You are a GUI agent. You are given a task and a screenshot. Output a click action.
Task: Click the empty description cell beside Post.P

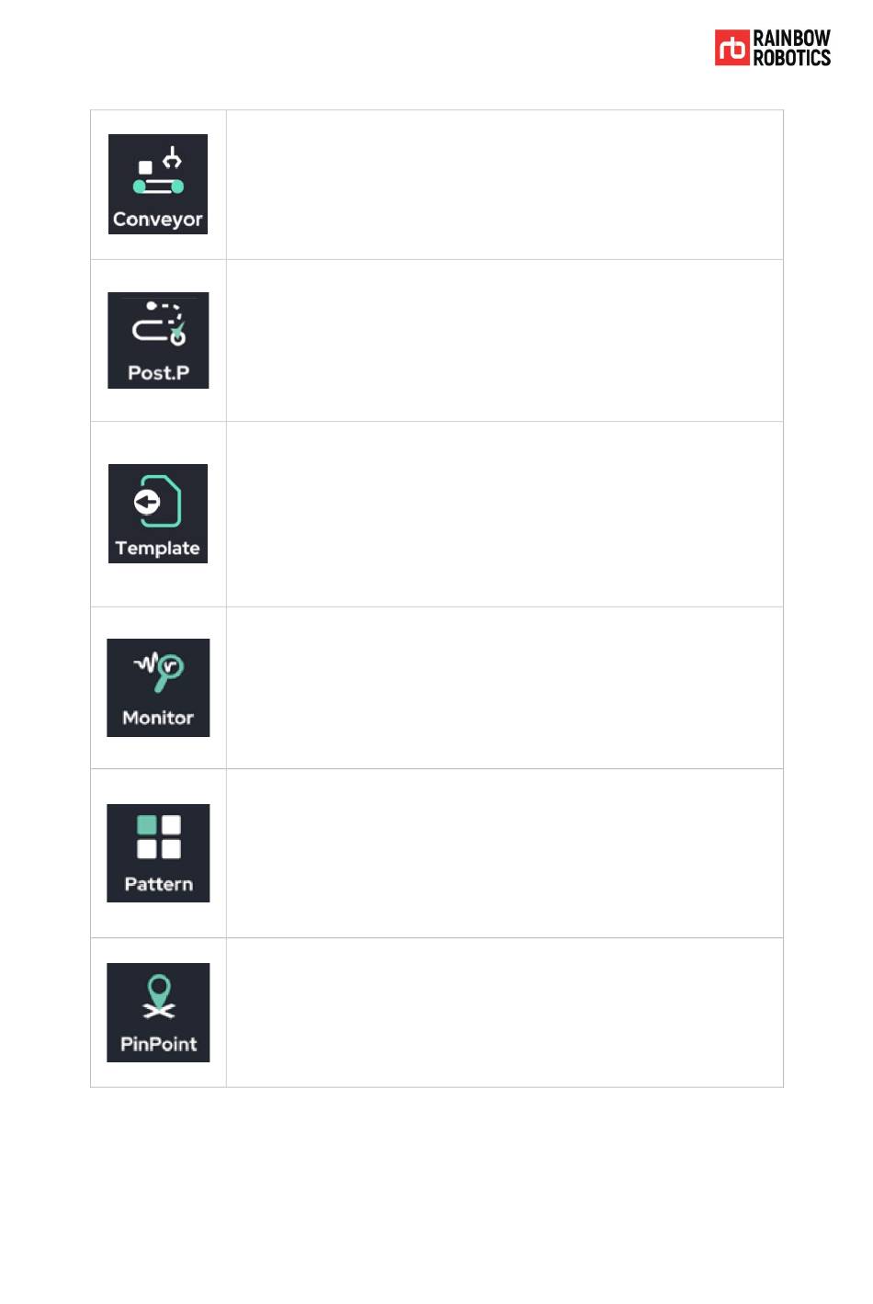[x=505, y=341]
